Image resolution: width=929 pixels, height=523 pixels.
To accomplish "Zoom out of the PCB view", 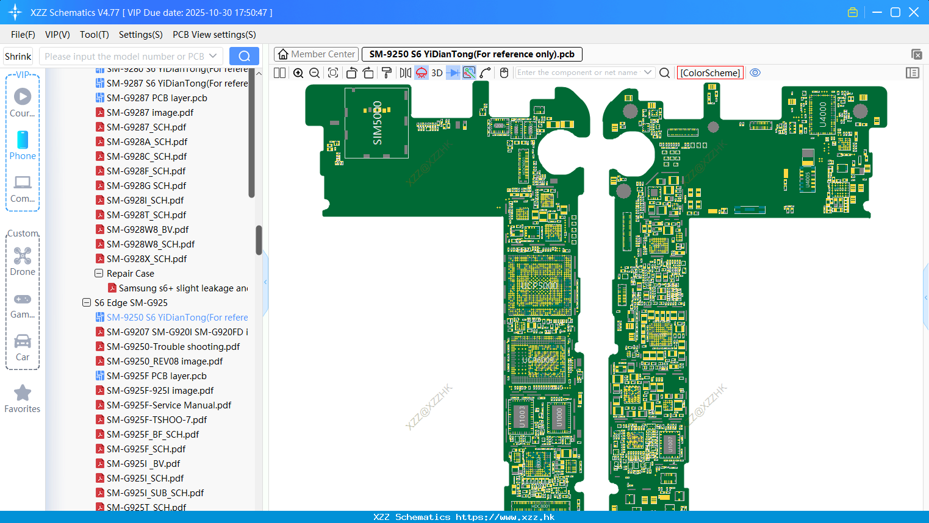I will pyautogui.click(x=315, y=73).
